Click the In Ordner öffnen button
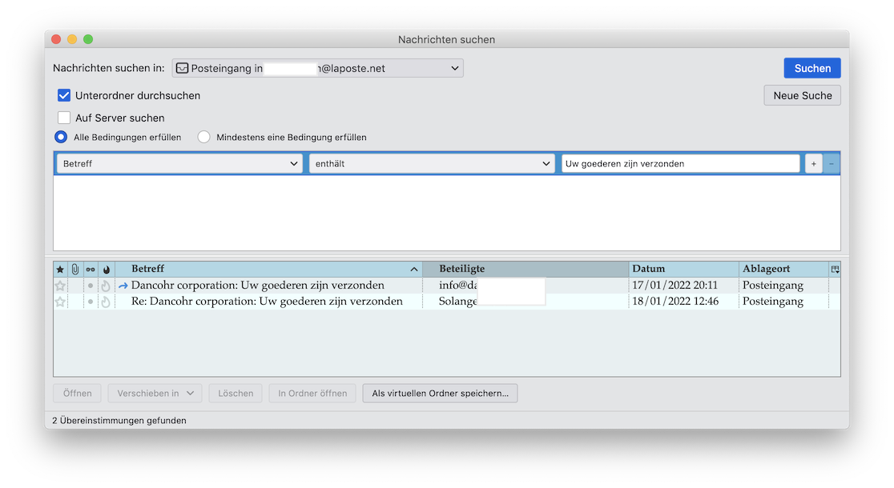This screenshot has height=488, width=894. pos(312,394)
